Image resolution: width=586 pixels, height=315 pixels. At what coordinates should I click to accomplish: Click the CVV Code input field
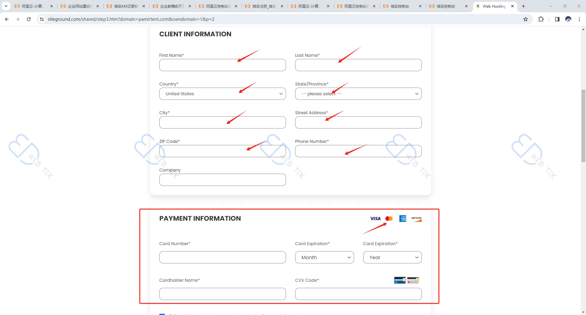358,294
